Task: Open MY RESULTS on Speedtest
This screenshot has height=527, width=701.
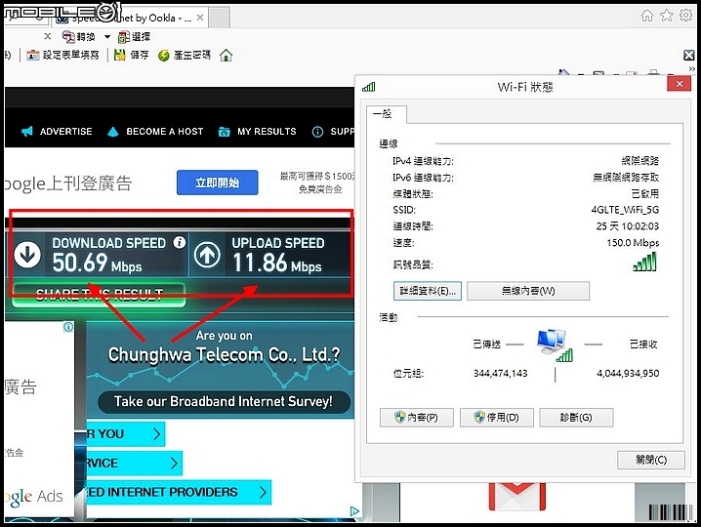Action: tap(257, 132)
